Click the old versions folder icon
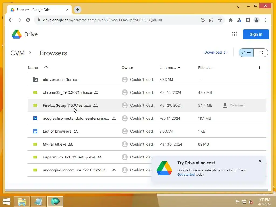276x207 pixels. (35, 80)
